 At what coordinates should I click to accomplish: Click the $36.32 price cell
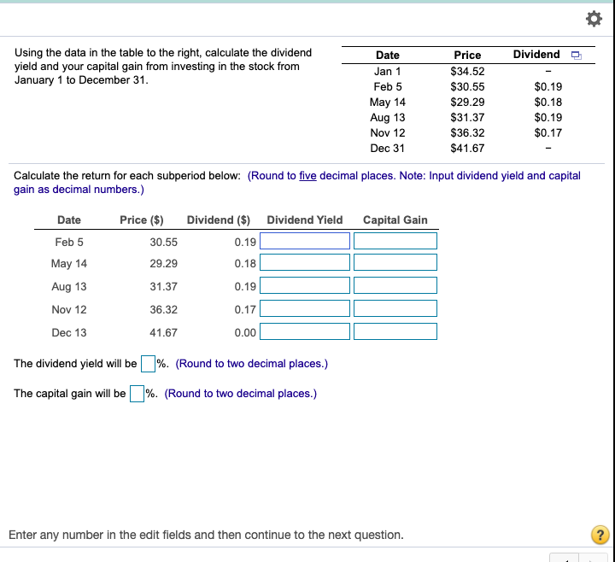click(x=467, y=133)
